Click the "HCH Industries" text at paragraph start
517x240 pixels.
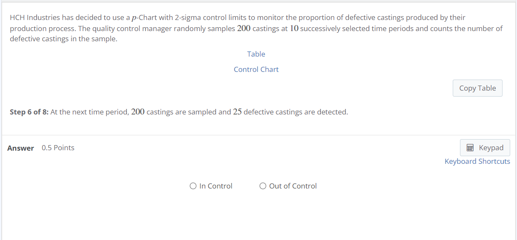pos(34,17)
